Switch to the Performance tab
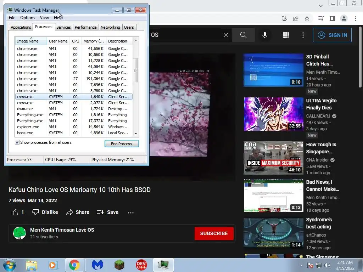This screenshot has height=272, width=363. point(86,27)
